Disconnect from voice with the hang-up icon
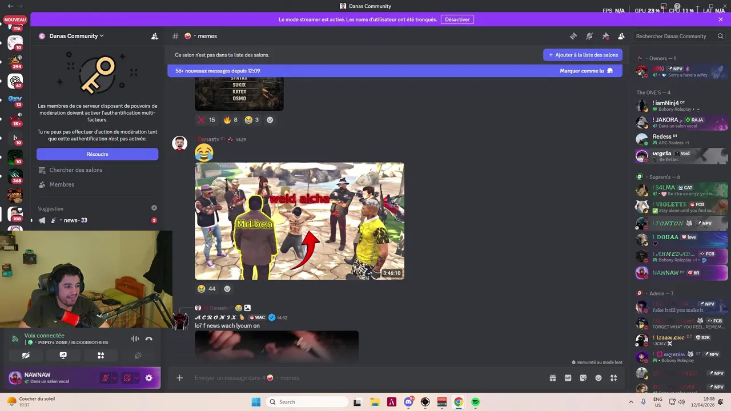Image resolution: width=731 pixels, height=411 pixels. click(x=149, y=339)
